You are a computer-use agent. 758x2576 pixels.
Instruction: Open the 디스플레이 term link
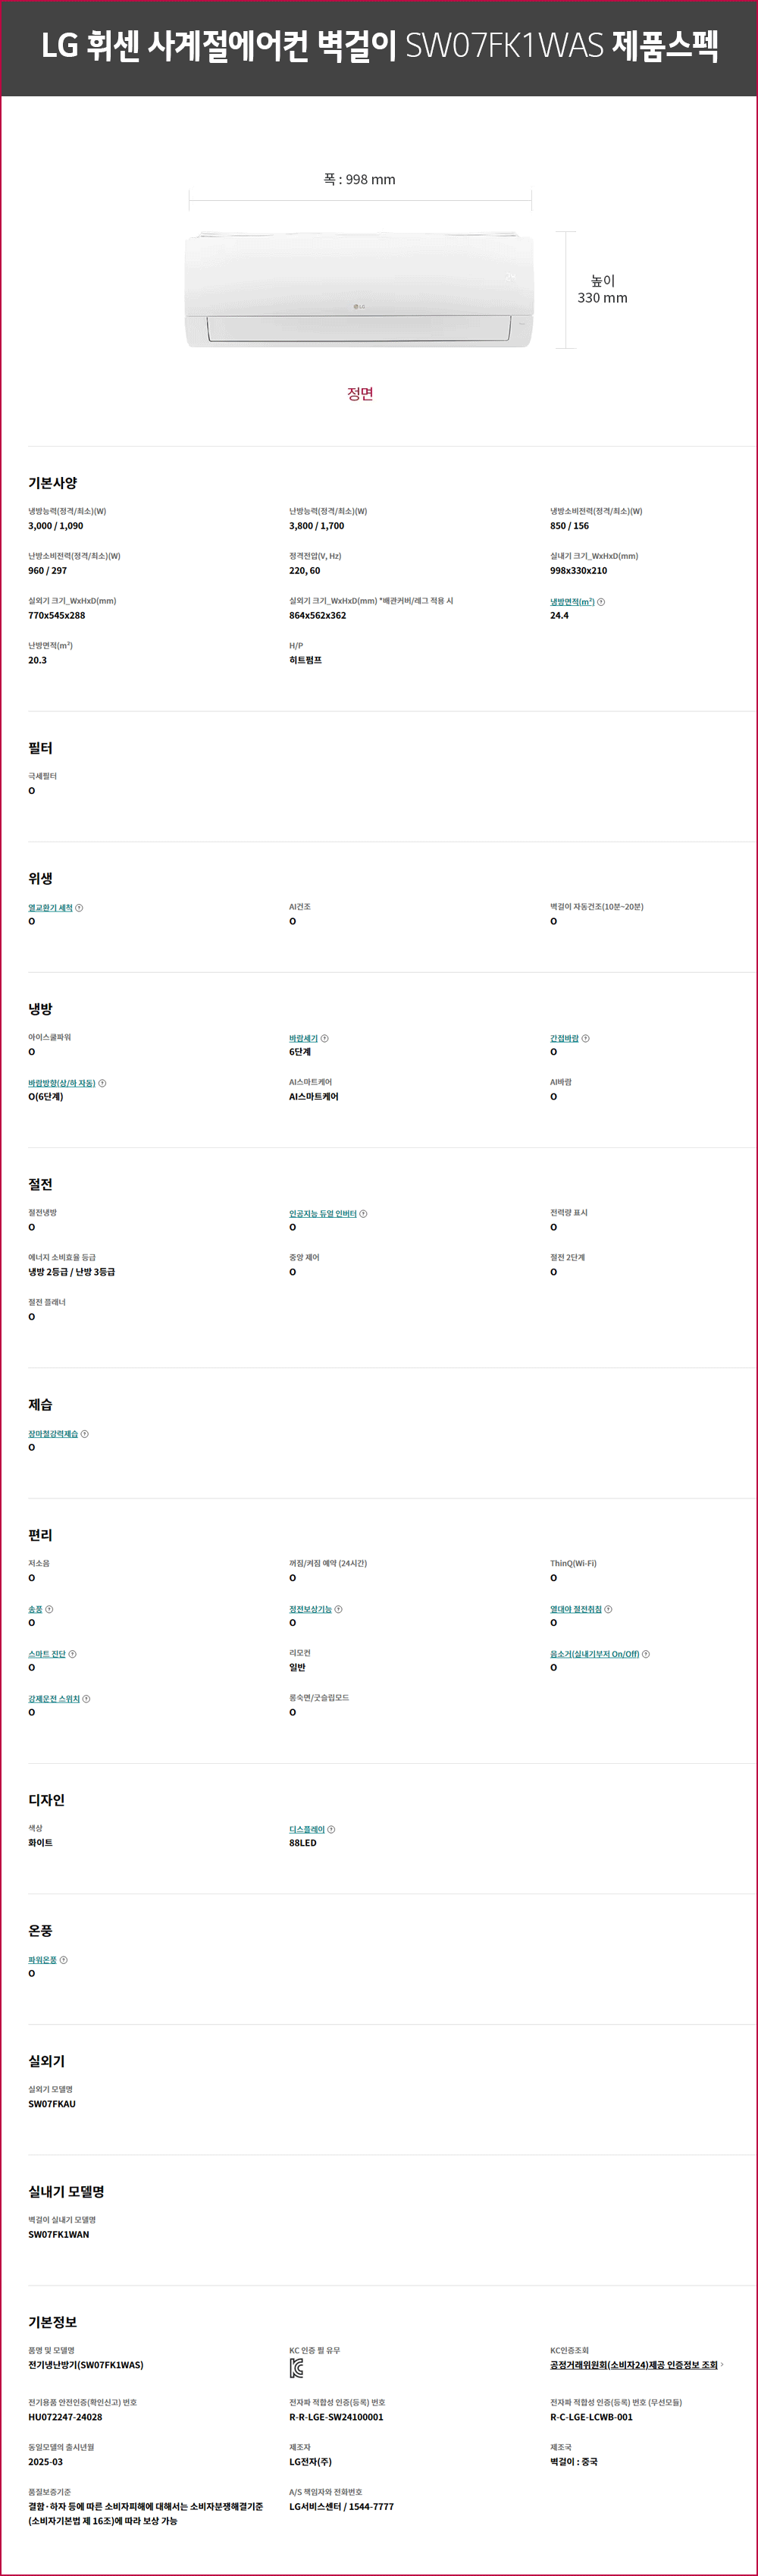point(307,1830)
